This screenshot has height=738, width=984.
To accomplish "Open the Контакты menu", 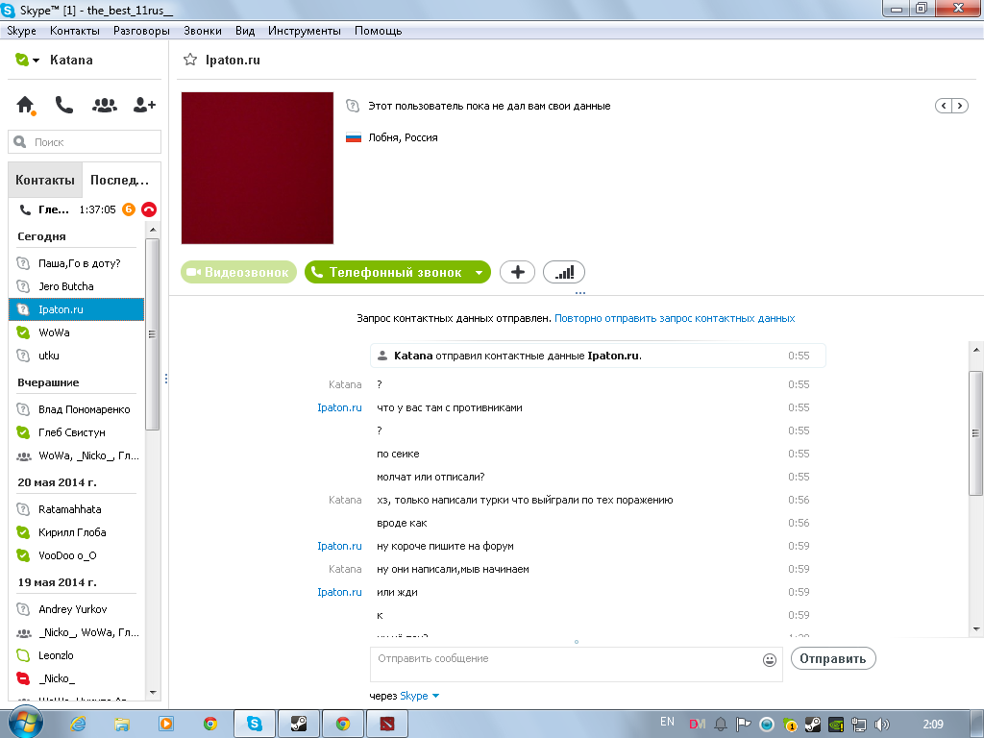I will point(75,31).
